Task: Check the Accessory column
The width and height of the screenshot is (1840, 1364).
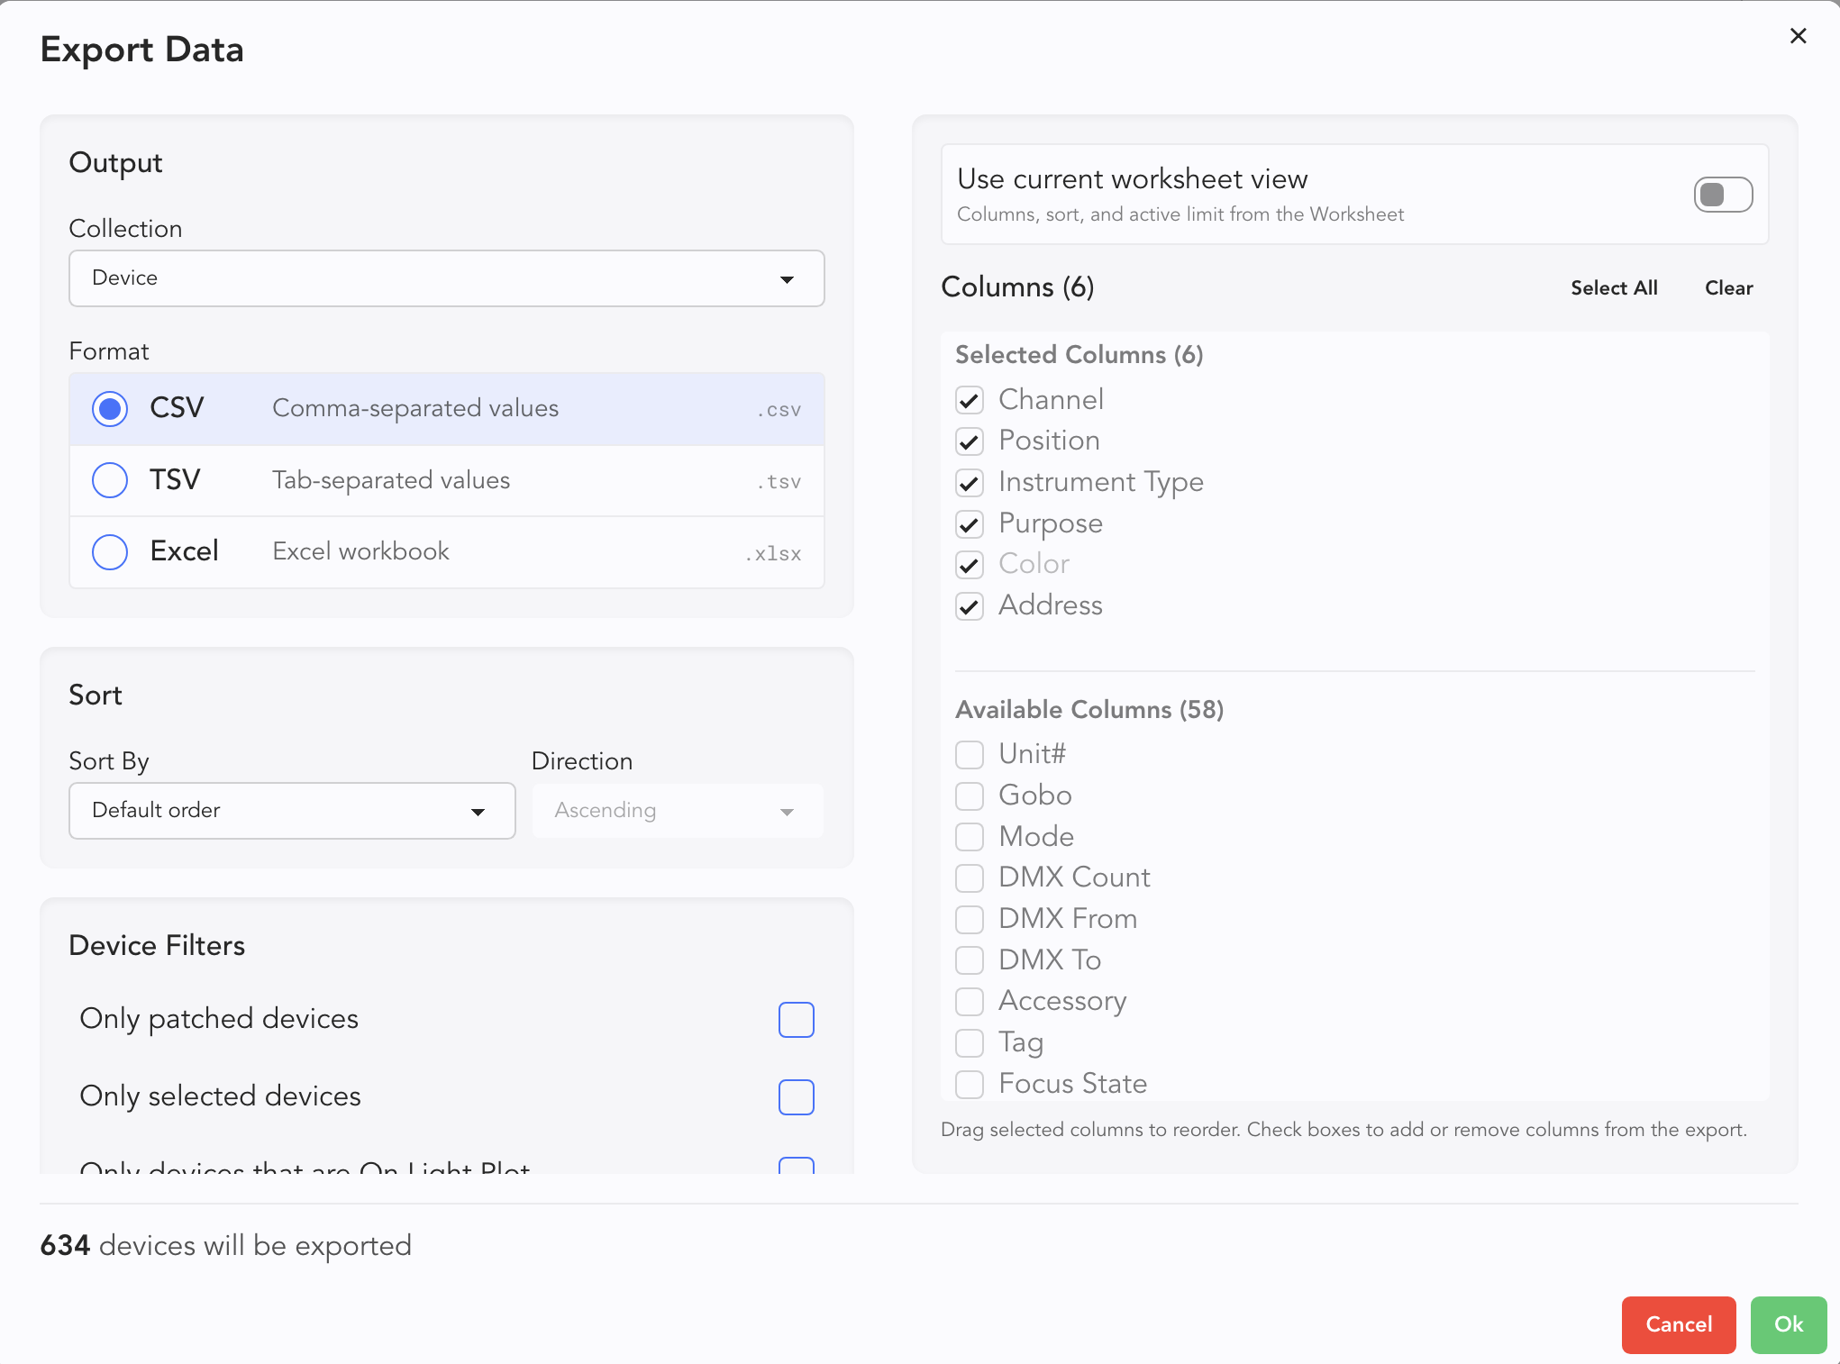Action: pos(970,1002)
